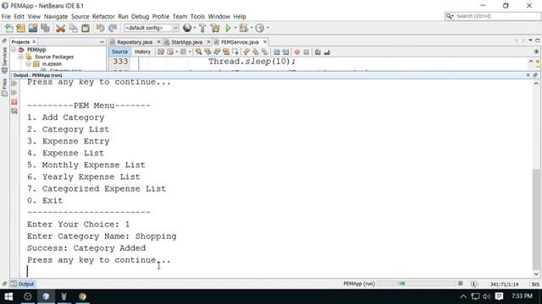This screenshot has width=542, height=304.
Task: Collapse the in.ezeon package node
Action: [x=28, y=64]
